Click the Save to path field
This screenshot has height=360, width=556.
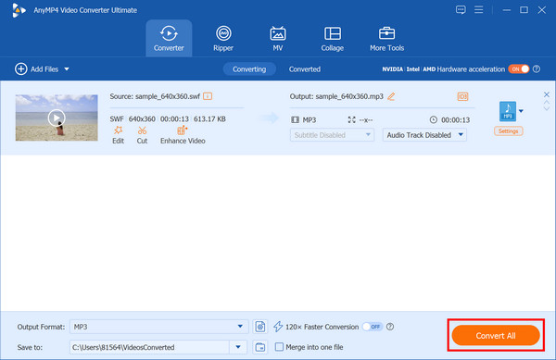pyautogui.click(x=150, y=347)
